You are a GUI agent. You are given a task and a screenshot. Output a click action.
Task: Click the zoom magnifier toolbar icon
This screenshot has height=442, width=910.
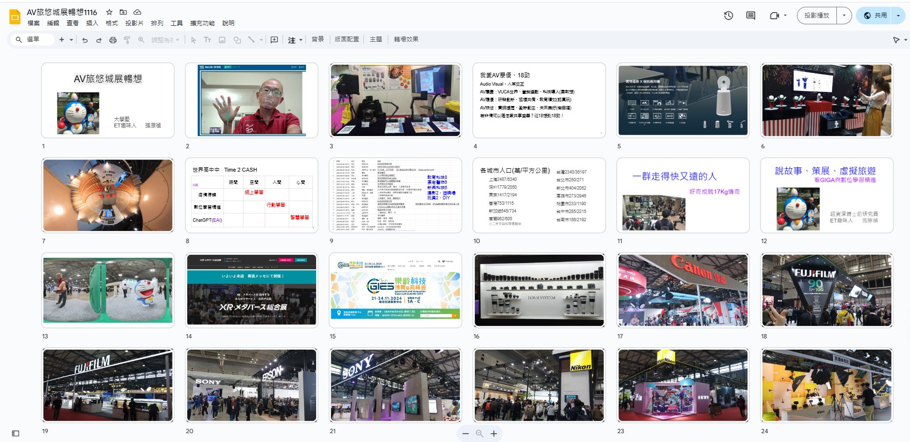pos(141,40)
